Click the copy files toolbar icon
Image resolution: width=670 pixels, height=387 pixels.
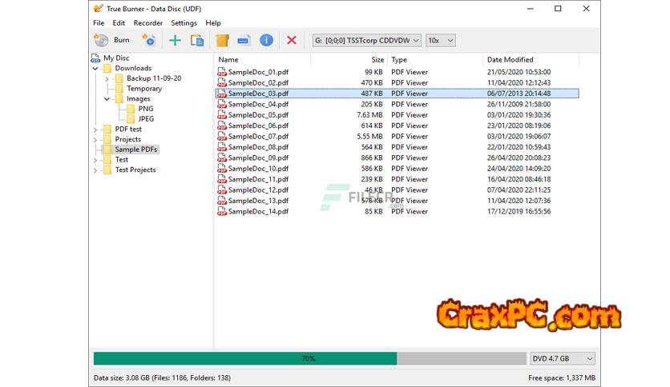[197, 40]
